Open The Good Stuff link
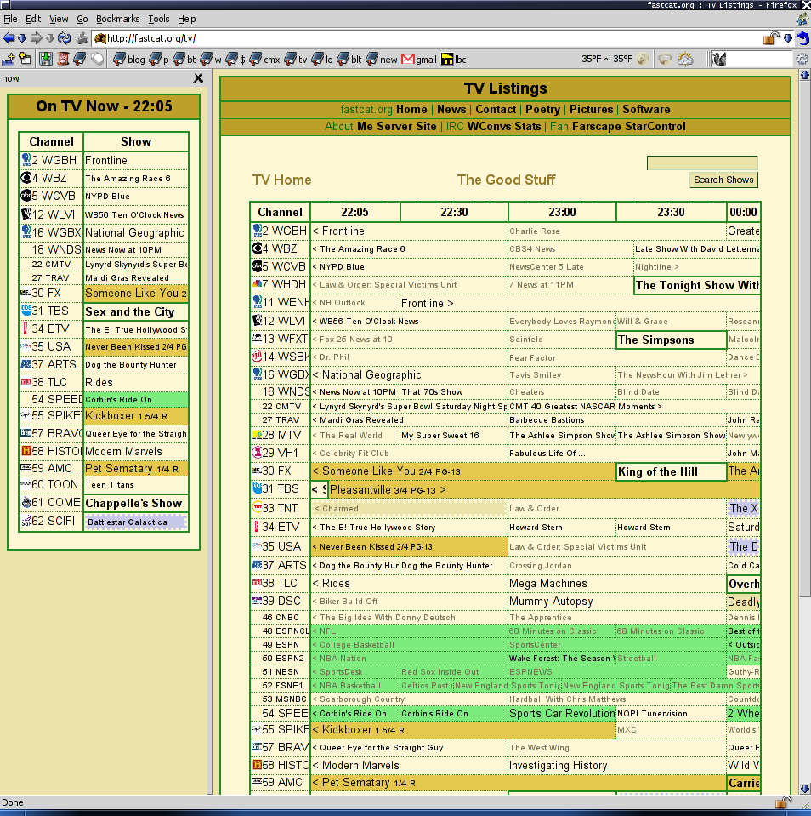 (506, 180)
